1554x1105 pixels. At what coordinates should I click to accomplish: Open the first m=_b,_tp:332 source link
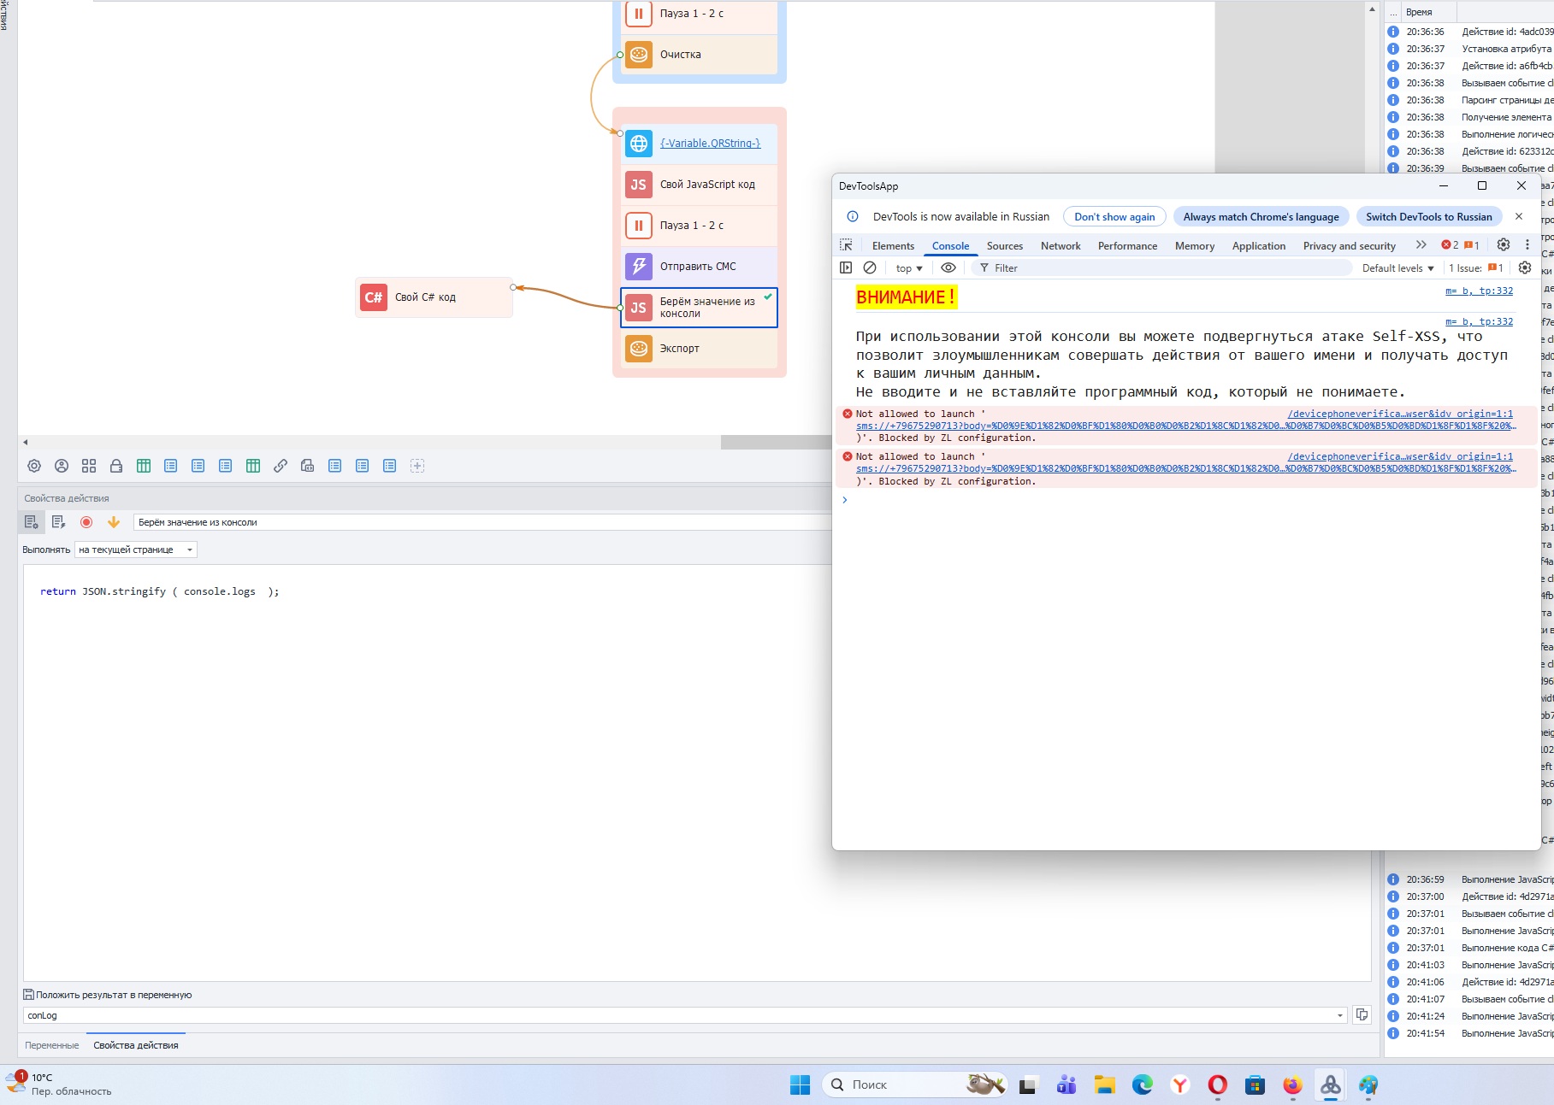1480,291
